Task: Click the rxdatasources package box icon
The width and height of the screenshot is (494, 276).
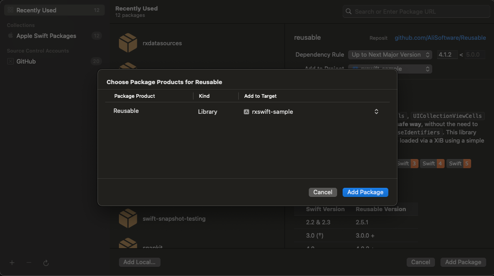Action: point(128,43)
